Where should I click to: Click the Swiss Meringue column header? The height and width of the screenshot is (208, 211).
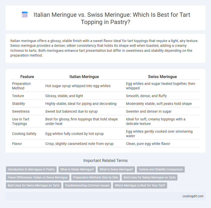pos(163,77)
